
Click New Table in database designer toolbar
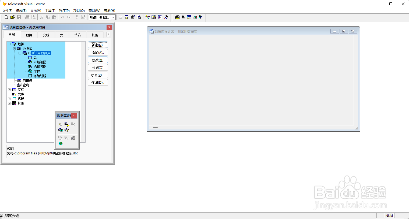tap(60, 124)
